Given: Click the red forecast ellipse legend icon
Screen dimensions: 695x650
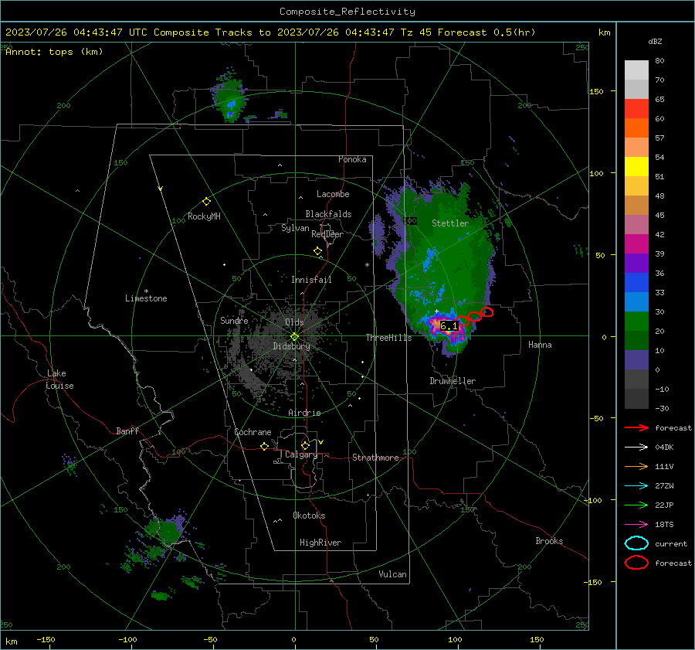Looking at the screenshot, I should (x=636, y=563).
